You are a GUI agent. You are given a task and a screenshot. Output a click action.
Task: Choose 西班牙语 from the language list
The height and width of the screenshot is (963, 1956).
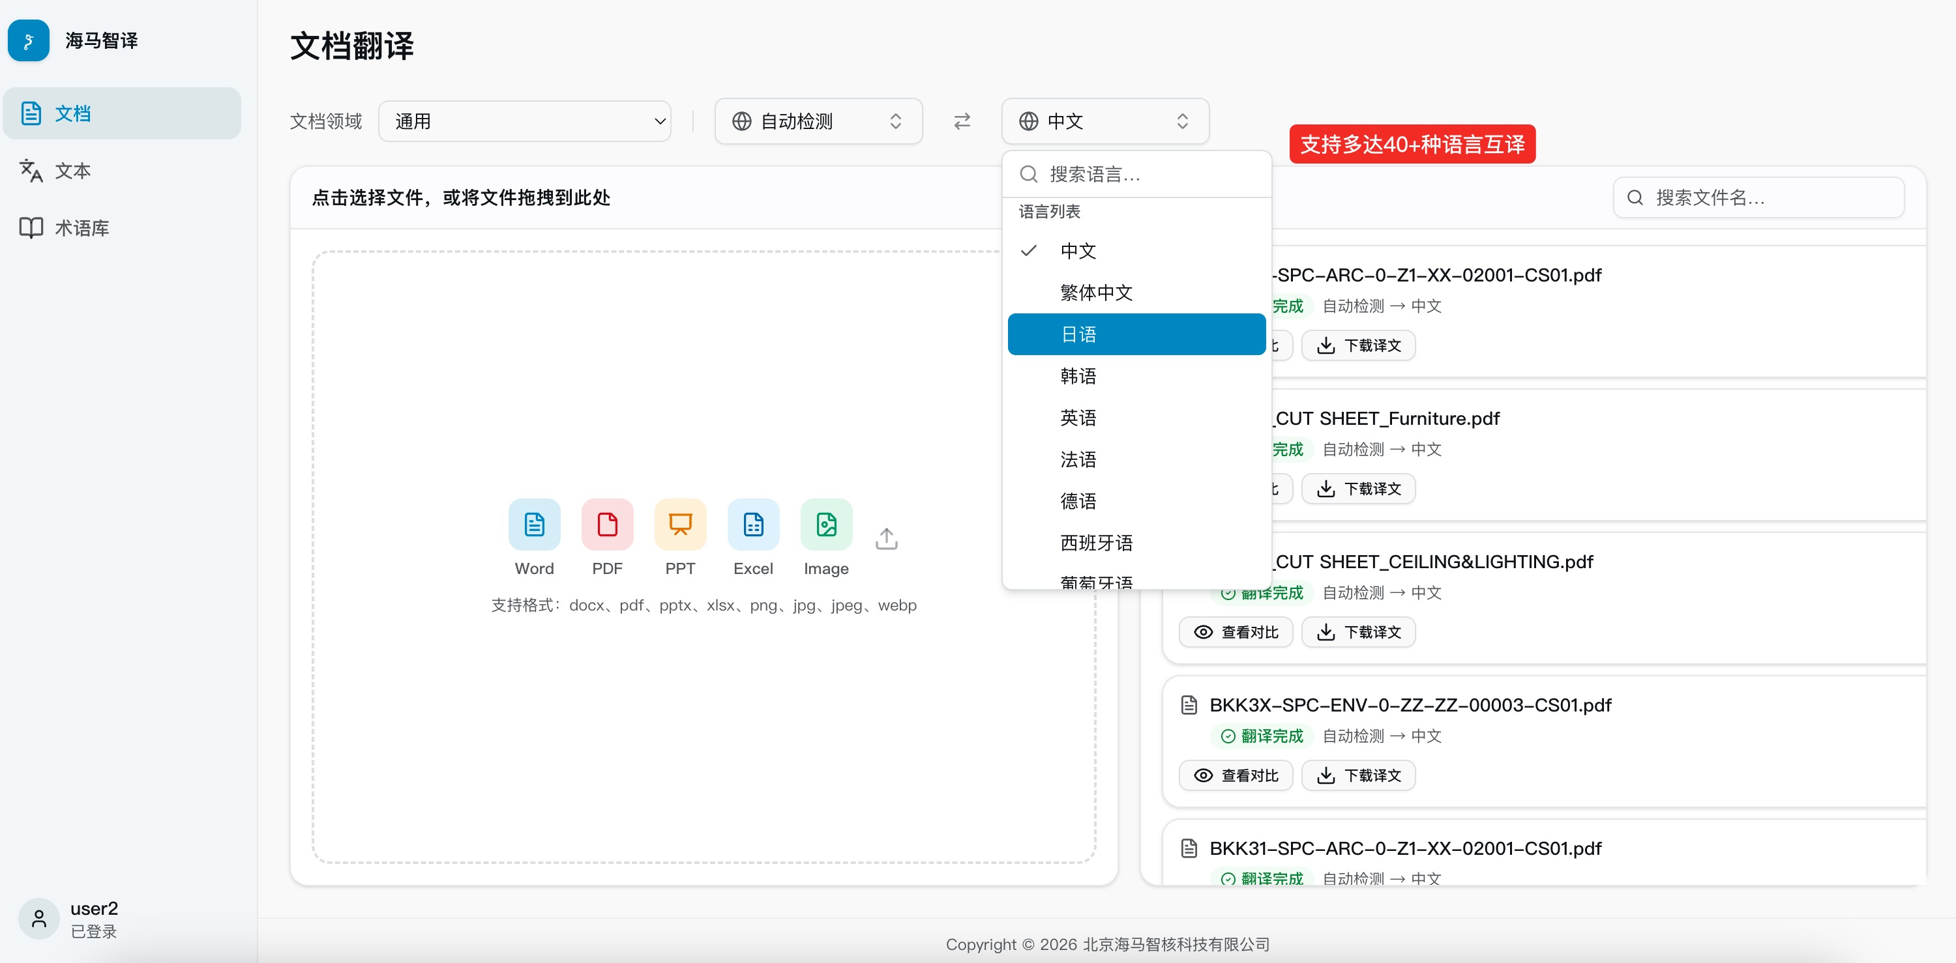(1136, 543)
